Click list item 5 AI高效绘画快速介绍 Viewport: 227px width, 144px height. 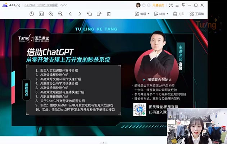pos(52,88)
